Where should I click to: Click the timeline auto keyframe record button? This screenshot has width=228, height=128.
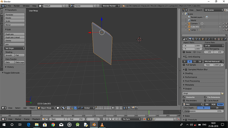coord(144,119)
